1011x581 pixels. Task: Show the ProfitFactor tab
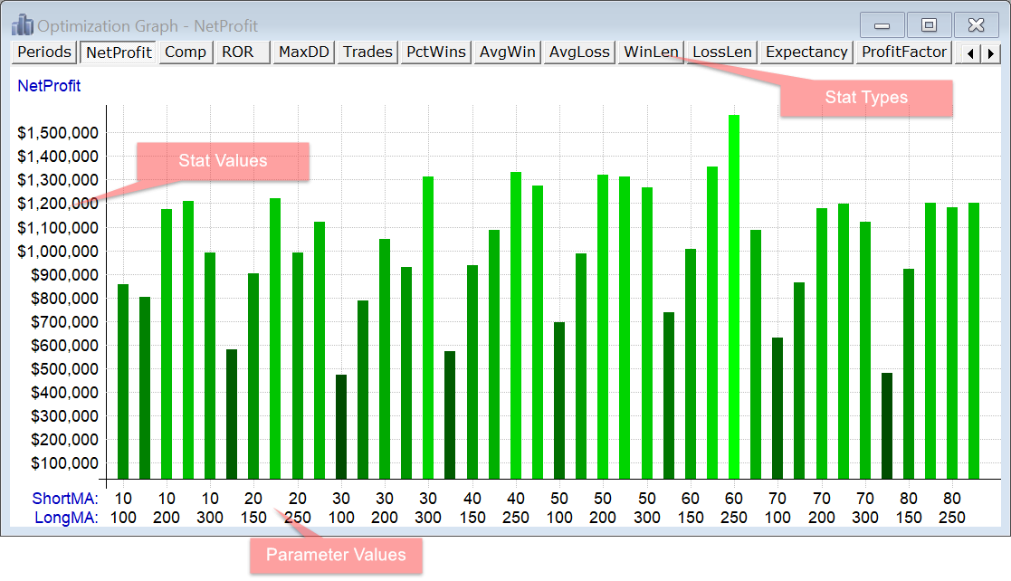pos(904,52)
